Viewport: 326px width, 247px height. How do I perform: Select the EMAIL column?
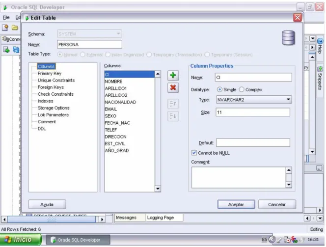130,109
